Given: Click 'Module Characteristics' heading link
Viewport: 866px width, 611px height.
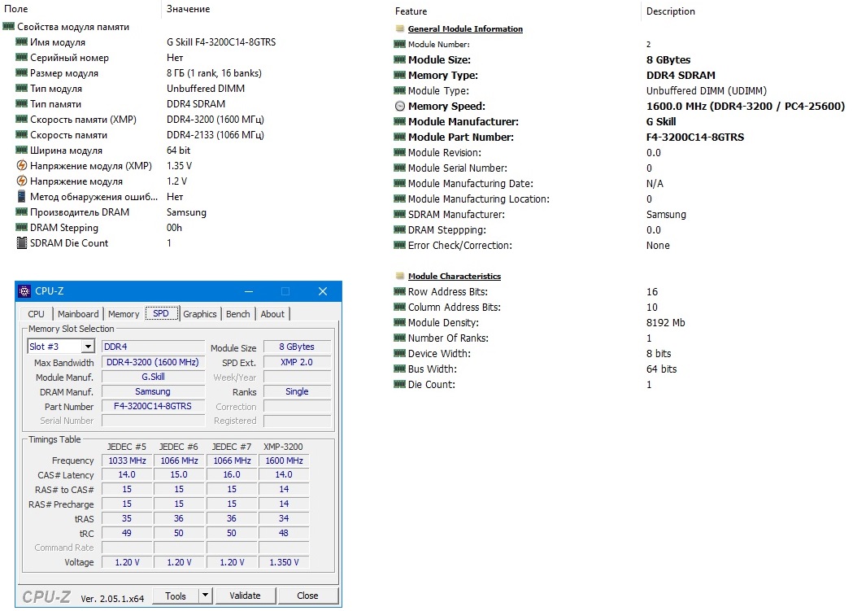Looking at the screenshot, I should 455,277.
